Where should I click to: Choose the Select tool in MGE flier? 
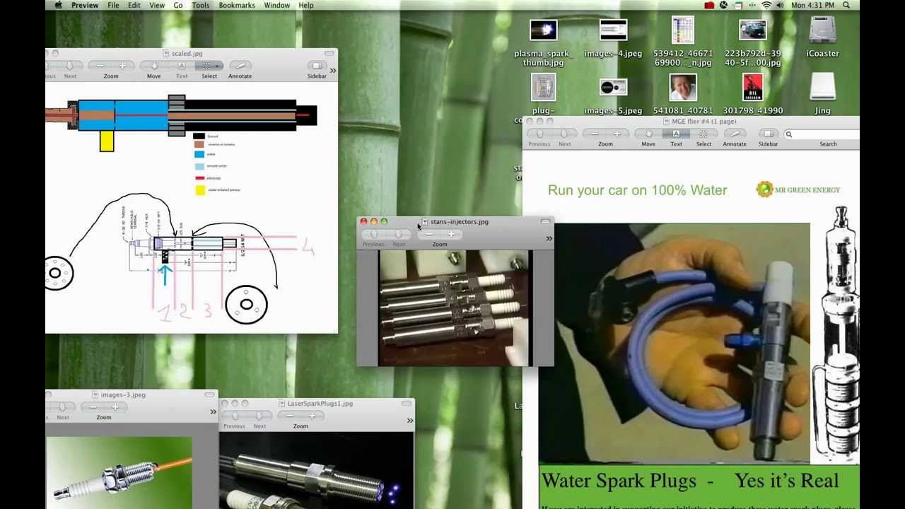point(703,134)
